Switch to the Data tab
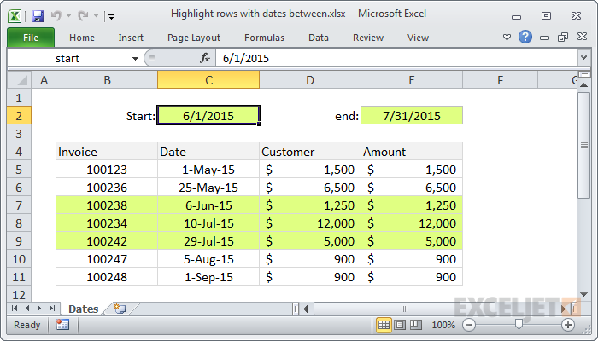The width and height of the screenshot is (598, 341). [x=319, y=38]
